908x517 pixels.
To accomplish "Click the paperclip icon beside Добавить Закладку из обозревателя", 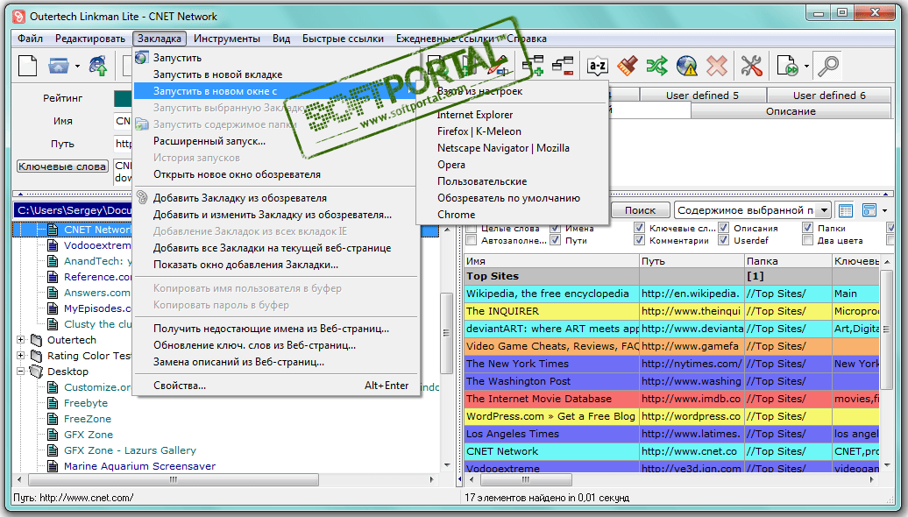I will (142, 197).
